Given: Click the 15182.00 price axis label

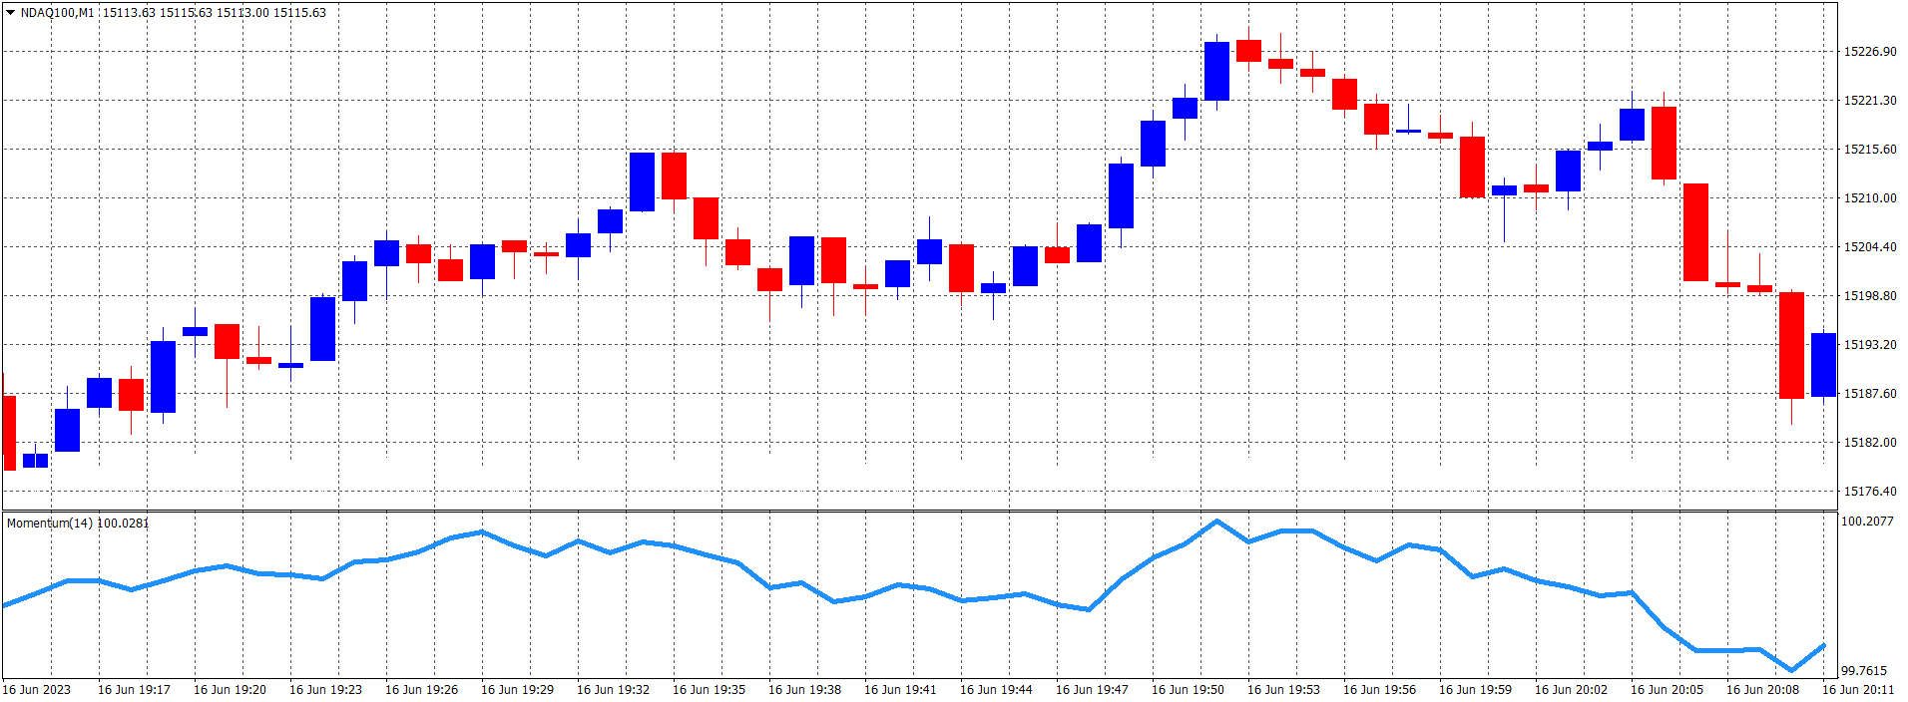Looking at the screenshot, I should click(x=1869, y=443).
